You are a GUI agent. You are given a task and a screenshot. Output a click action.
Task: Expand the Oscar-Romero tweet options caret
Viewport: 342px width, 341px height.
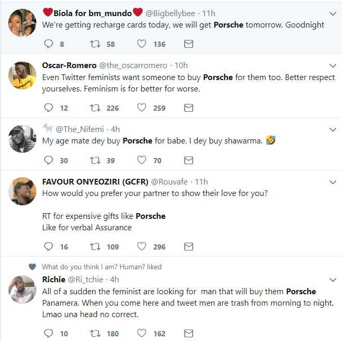333,65
